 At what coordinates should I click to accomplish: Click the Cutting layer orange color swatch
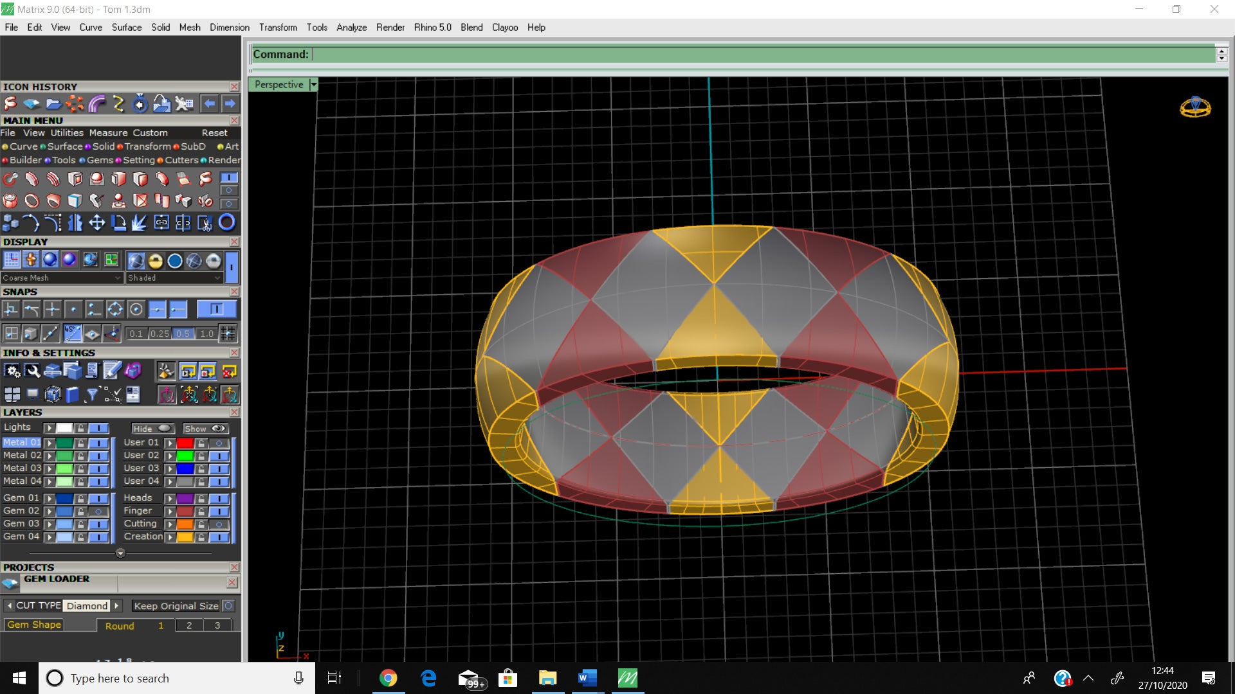185,524
